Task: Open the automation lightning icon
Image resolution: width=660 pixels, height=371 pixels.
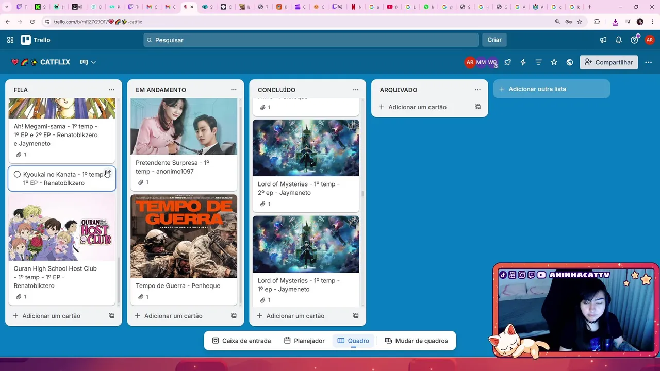Action: [523, 62]
